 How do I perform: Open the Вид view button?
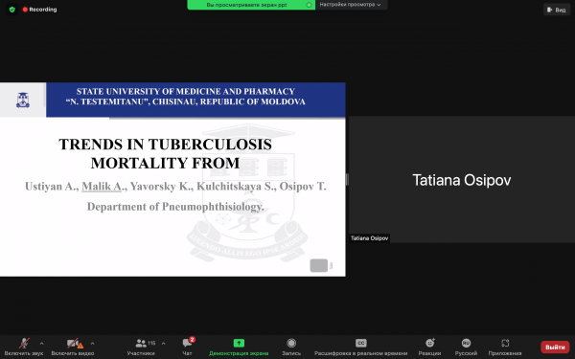click(556, 10)
